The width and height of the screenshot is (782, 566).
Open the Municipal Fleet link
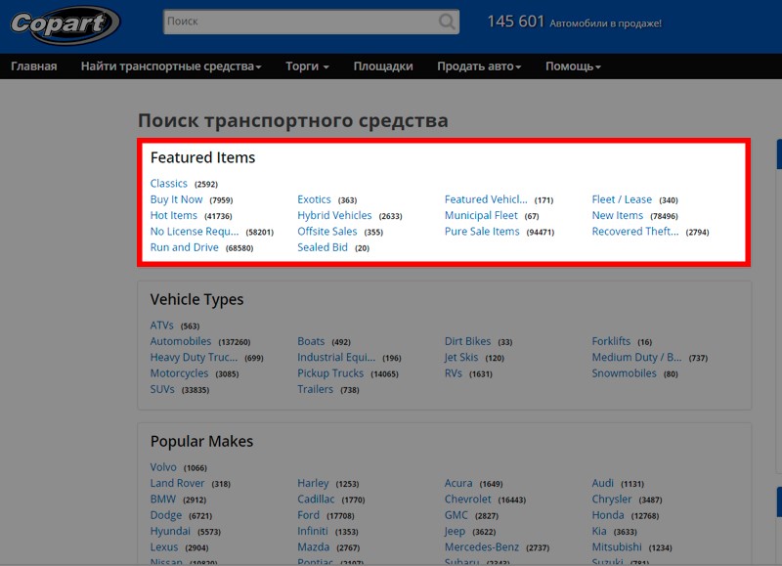(x=481, y=215)
